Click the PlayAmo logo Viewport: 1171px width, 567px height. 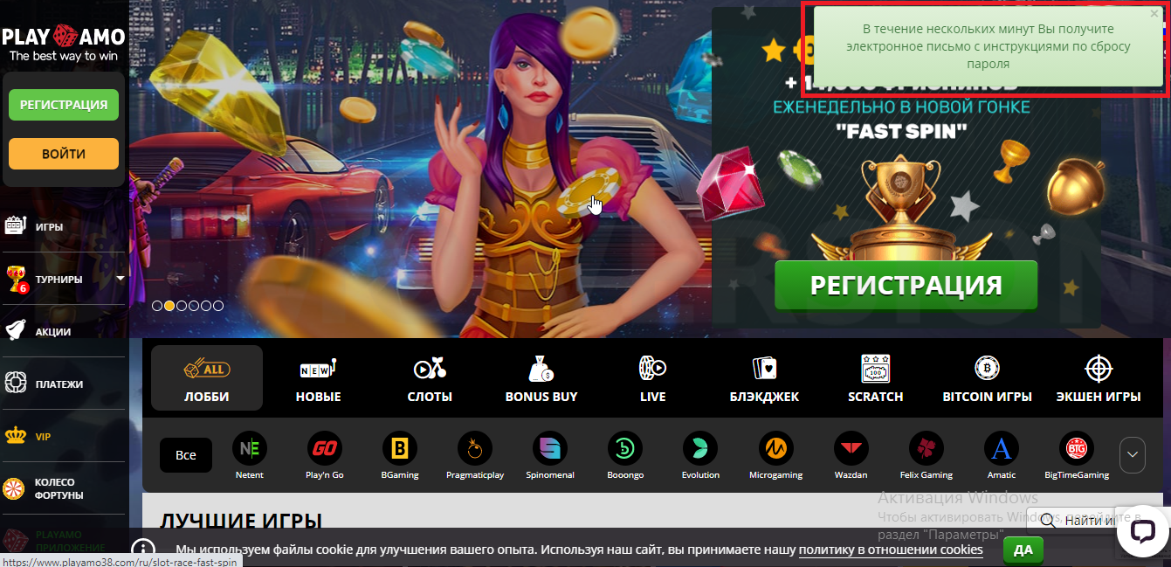[64, 44]
